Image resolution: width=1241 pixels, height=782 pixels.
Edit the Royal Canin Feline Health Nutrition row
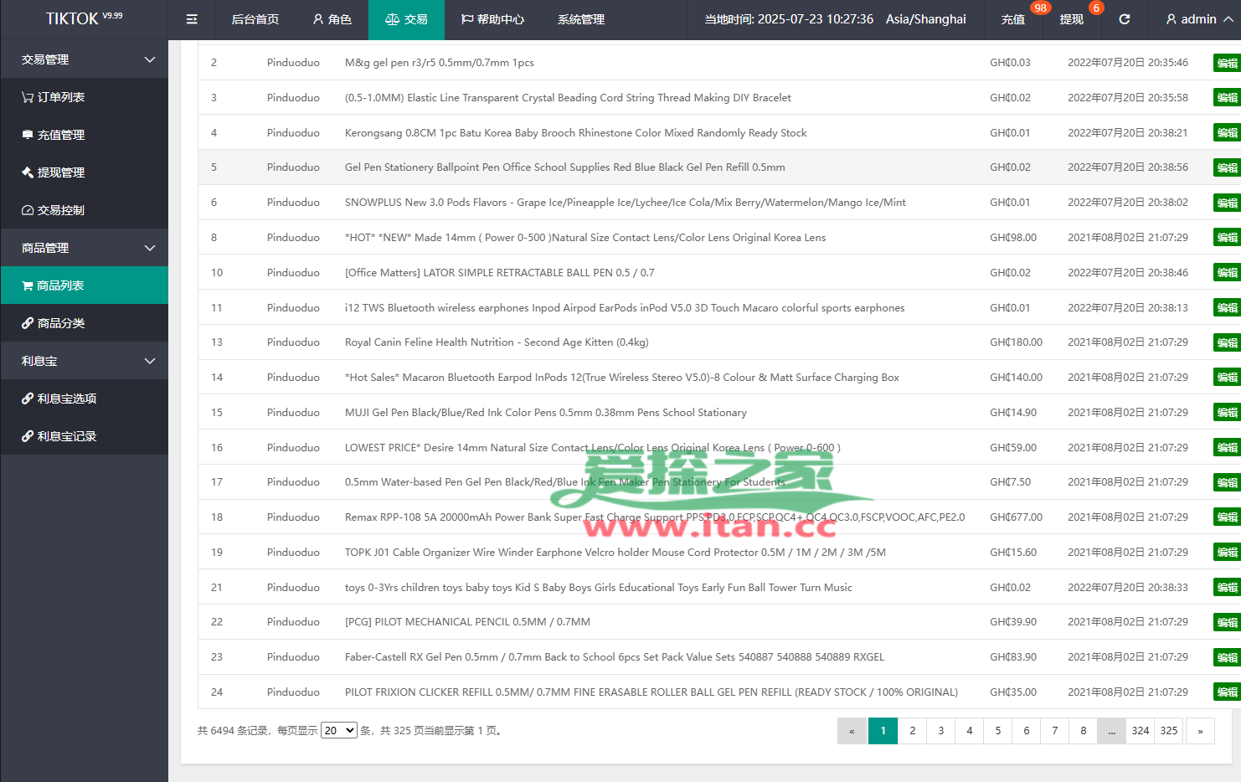point(1227,342)
